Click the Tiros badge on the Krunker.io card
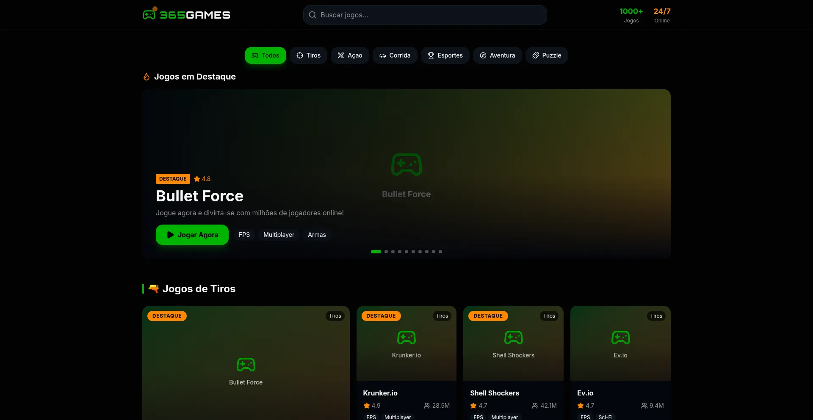Screen dimensions: 813x420 [x=442, y=316]
